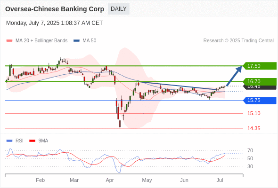The width and height of the screenshot is (278, 188).
Task: Click the Apr label on time axis
Action: point(110,180)
